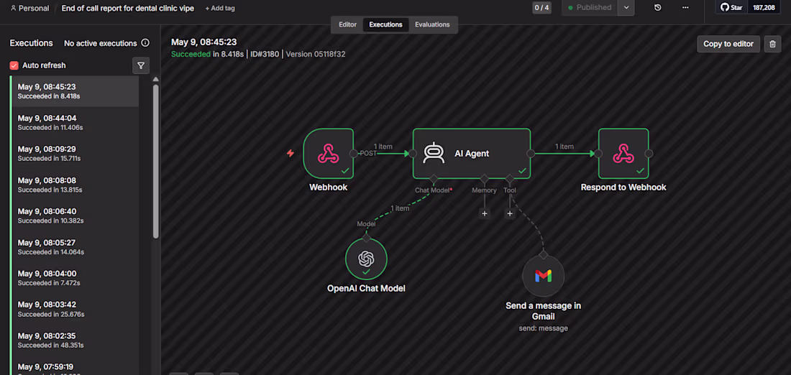
Task: Open workflow history clock icon
Action: 657,8
